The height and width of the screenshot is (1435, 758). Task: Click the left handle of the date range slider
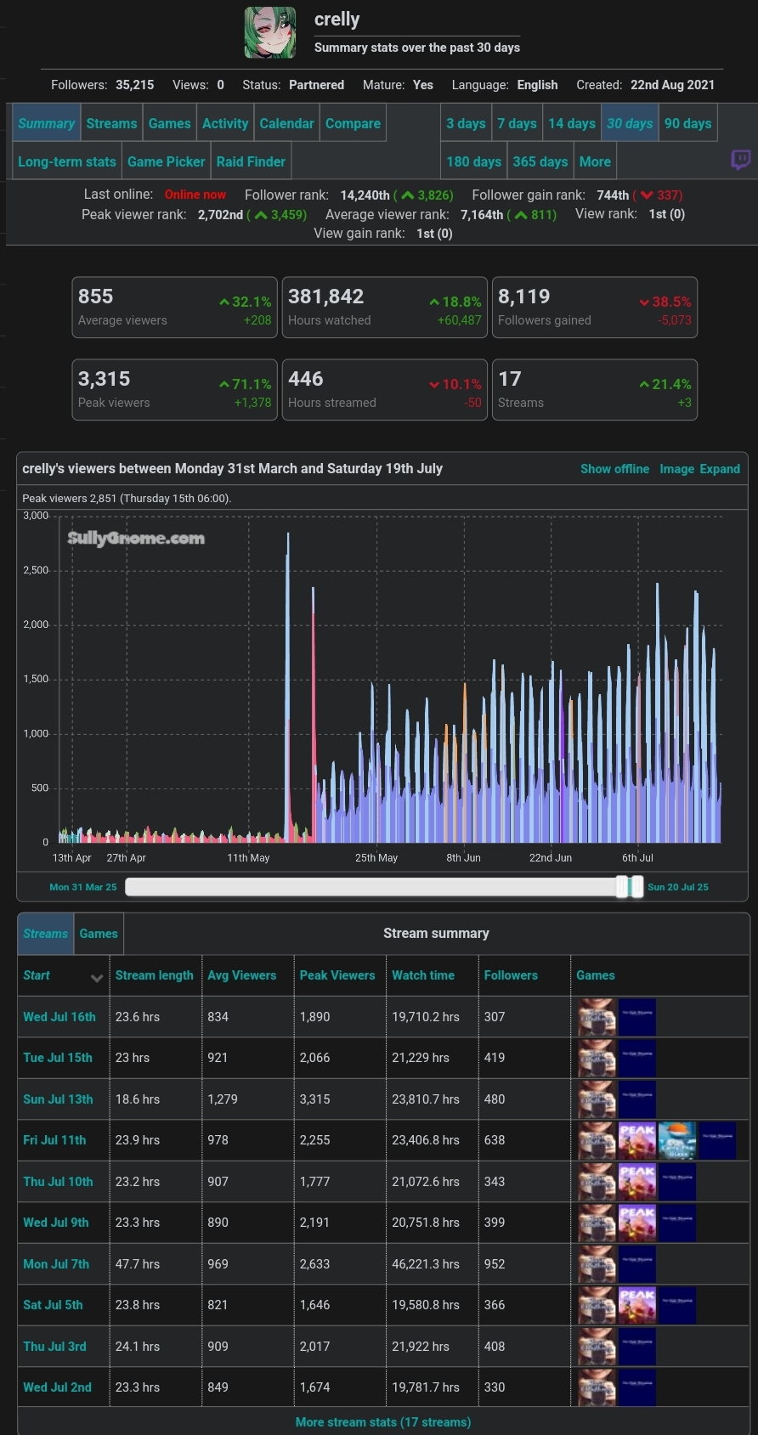click(622, 886)
